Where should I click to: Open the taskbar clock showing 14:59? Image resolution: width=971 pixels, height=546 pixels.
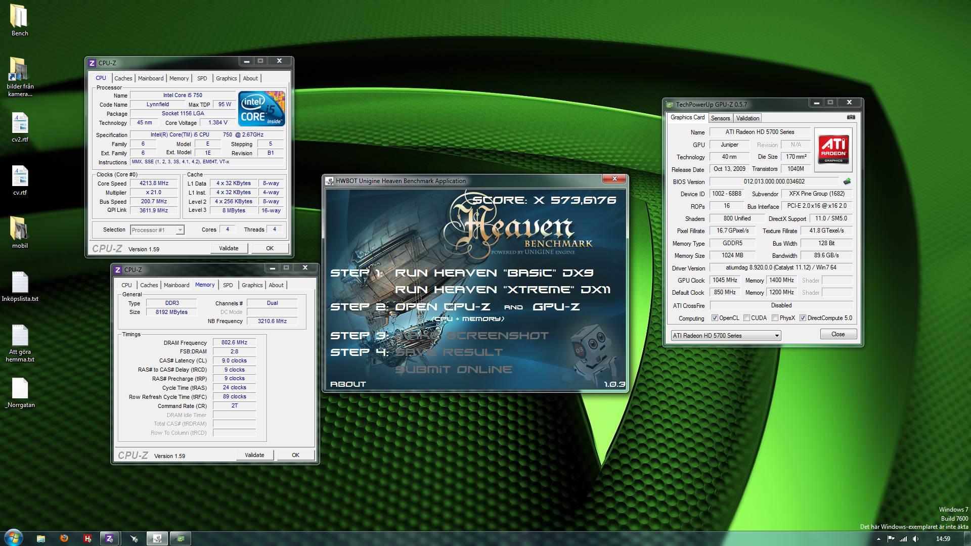(x=943, y=539)
